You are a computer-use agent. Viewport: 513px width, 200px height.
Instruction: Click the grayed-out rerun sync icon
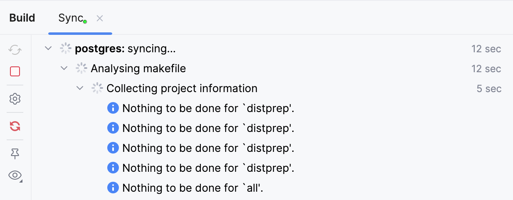pyautogui.click(x=15, y=50)
